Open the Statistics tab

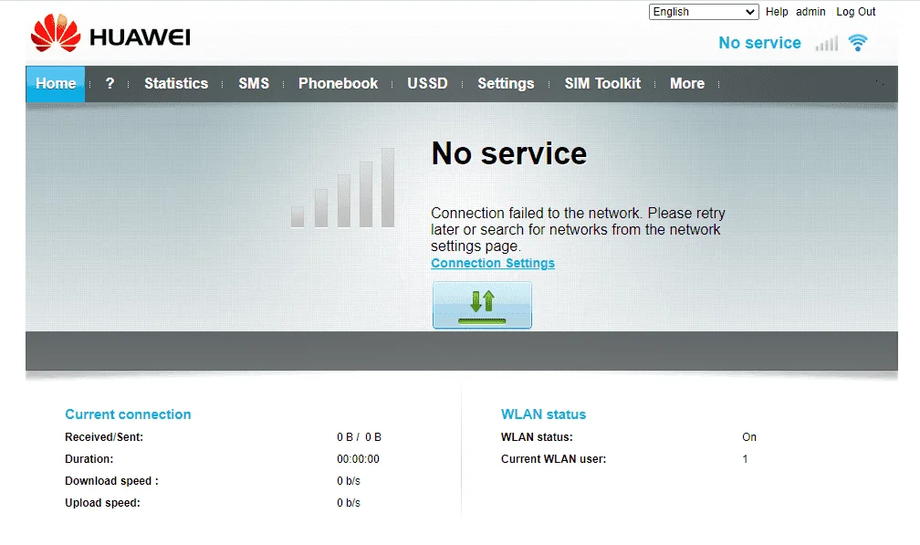(176, 83)
